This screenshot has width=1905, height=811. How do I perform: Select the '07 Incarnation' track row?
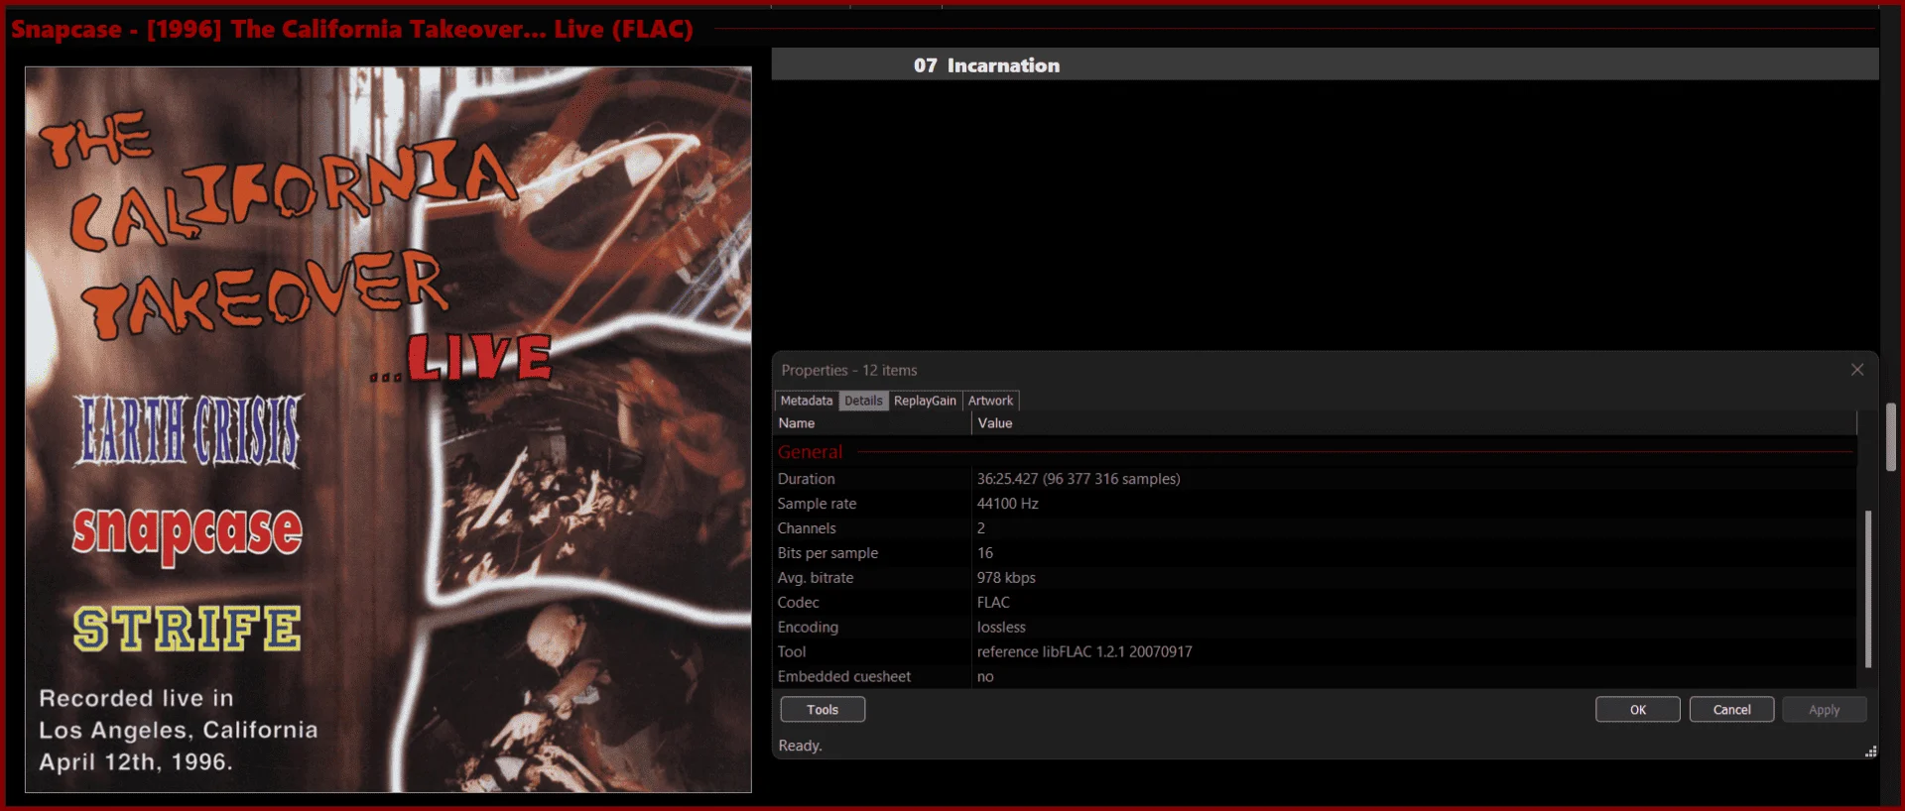click(1325, 64)
